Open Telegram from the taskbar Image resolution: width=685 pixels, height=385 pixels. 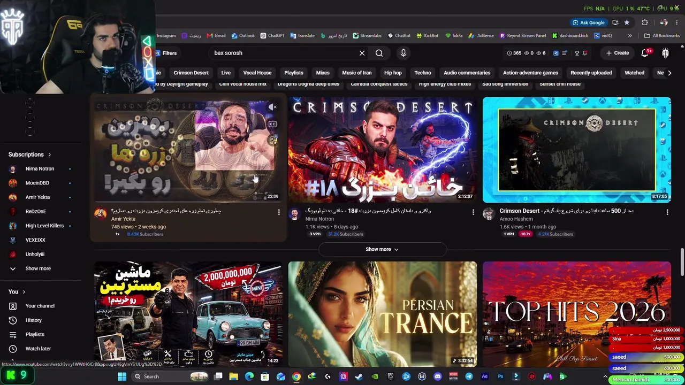point(469,376)
